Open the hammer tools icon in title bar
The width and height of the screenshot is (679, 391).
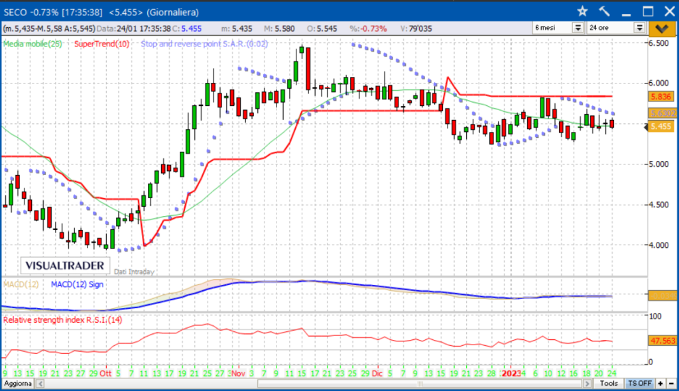(604, 11)
